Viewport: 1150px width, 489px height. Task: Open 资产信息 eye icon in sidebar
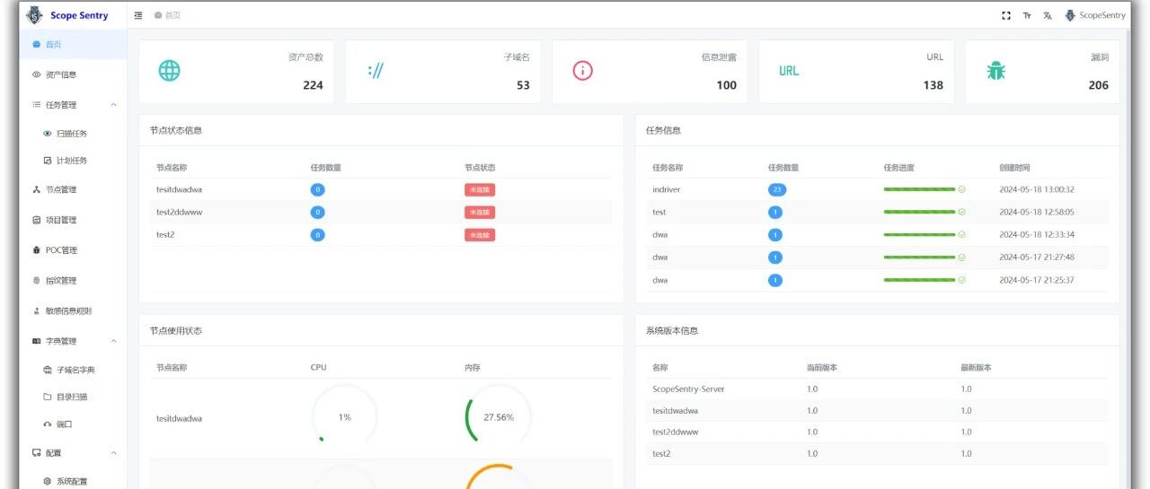coord(37,74)
